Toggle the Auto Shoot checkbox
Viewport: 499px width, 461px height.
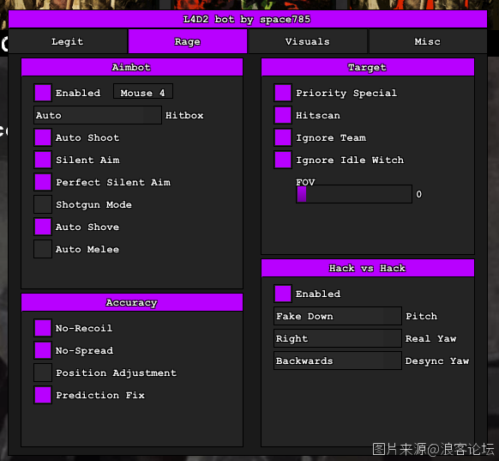click(x=43, y=137)
